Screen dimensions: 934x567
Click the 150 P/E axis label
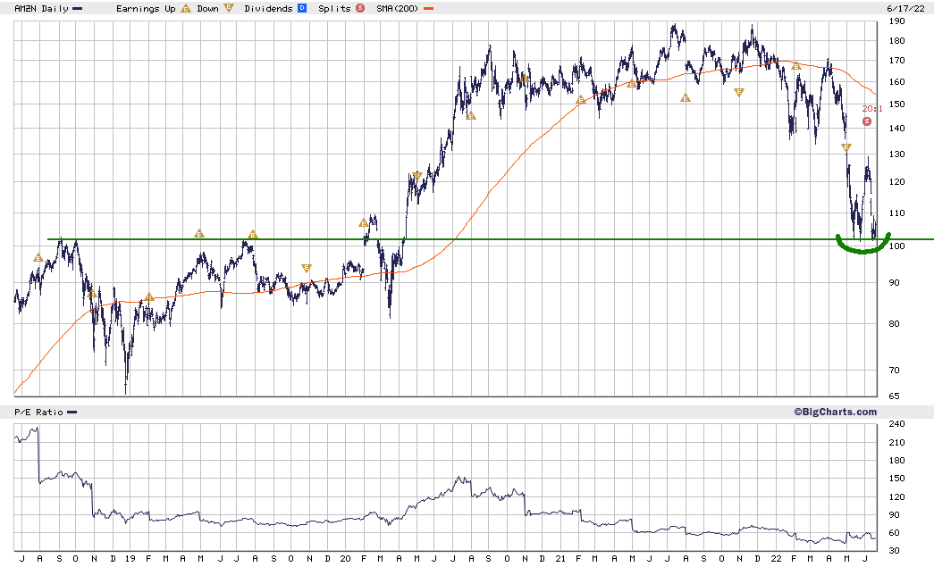896,479
